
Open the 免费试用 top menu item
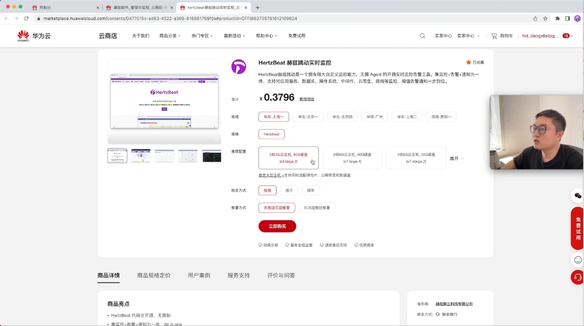[x=297, y=36]
